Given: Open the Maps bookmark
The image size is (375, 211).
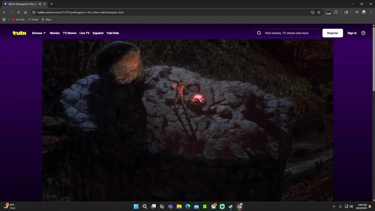Looking at the screenshot, I should point(46,20).
